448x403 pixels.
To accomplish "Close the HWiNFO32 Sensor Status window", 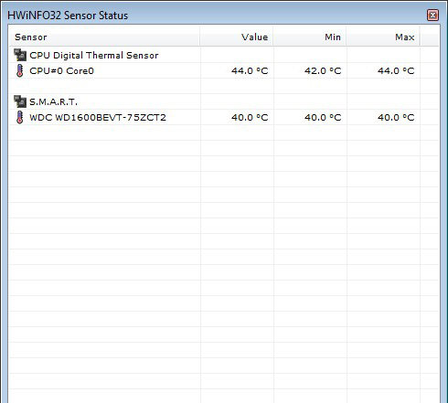I will point(432,15).
